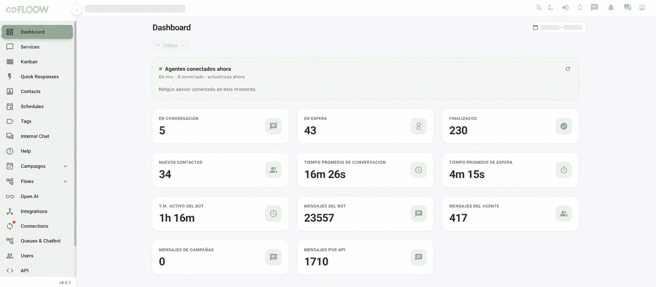Click the Help question-mark icon

(10, 151)
